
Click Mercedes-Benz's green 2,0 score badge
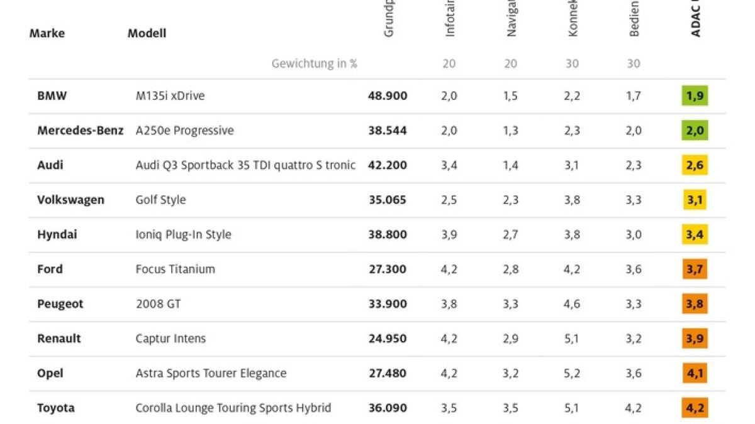point(695,131)
